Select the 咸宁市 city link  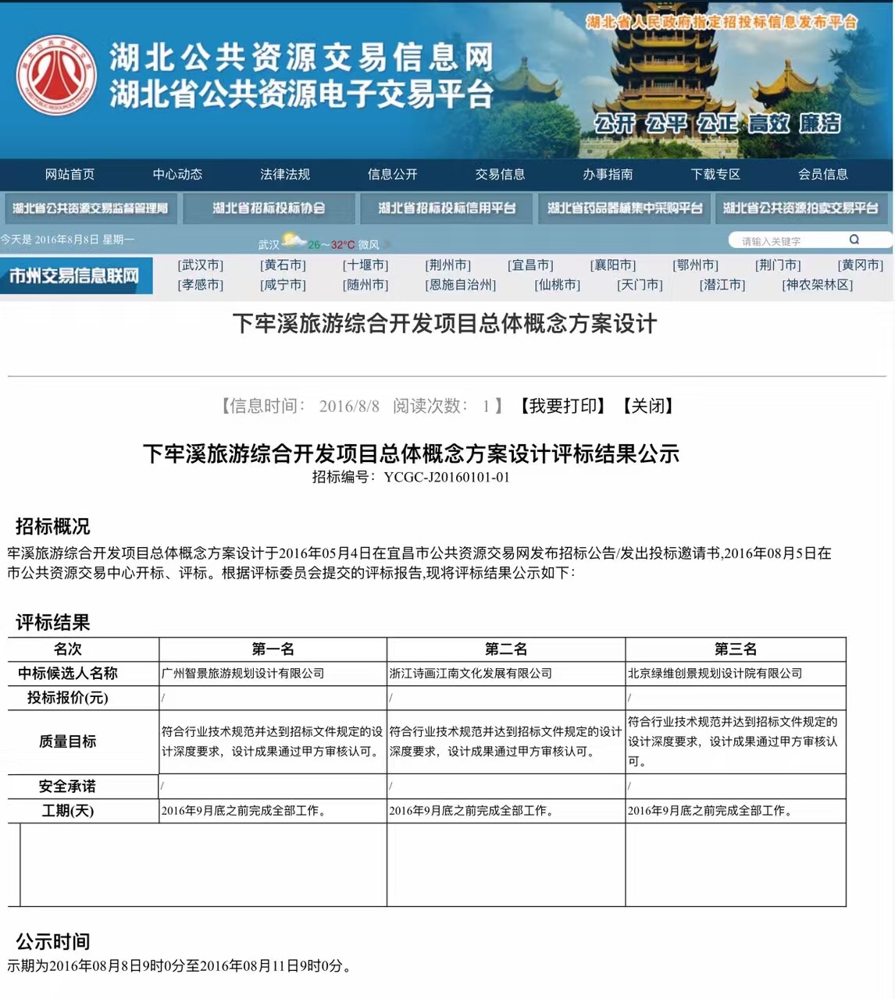[283, 285]
